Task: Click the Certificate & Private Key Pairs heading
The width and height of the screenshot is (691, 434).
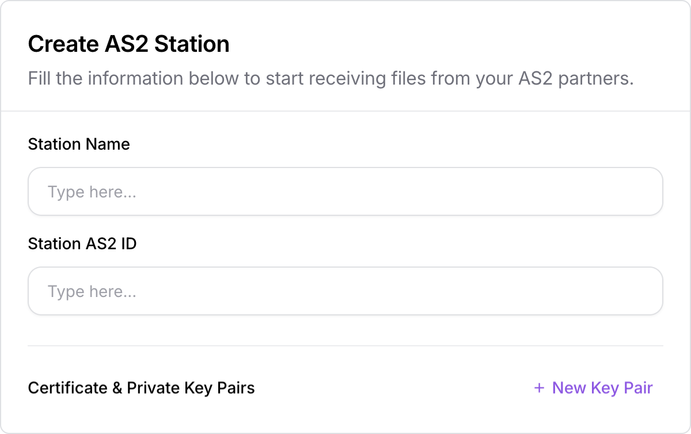Action: (x=141, y=388)
